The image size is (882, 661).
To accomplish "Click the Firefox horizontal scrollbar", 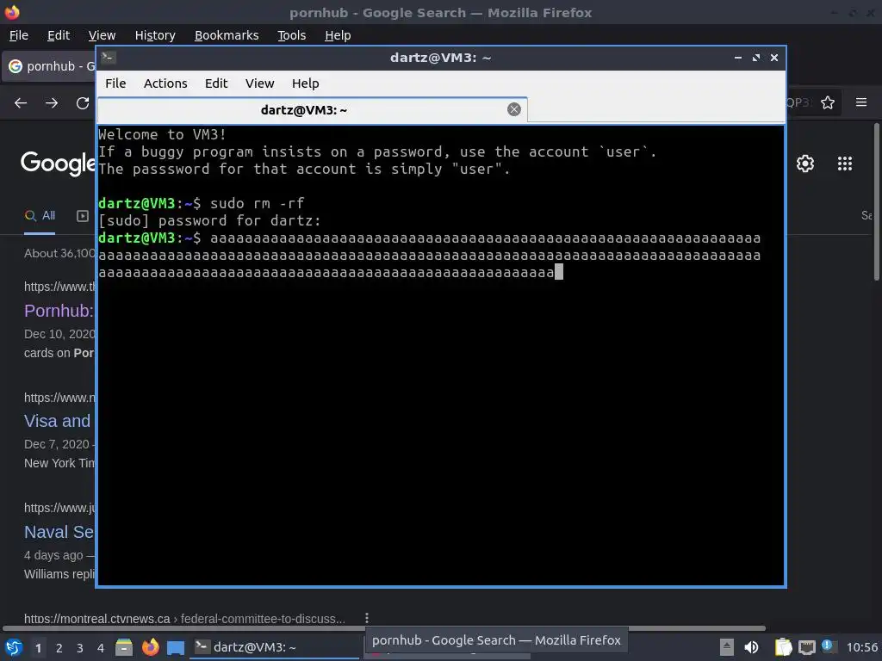I will click(x=384, y=627).
